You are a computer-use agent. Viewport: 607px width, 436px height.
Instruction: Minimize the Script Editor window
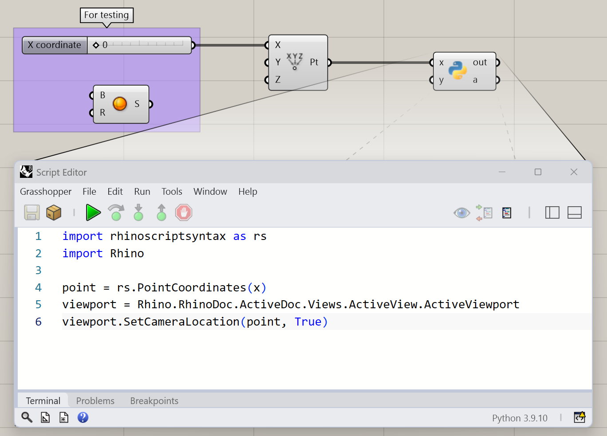[x=502, y=172]
